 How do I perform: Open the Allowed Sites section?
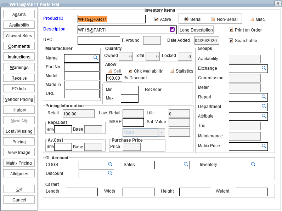pos(19,36)
